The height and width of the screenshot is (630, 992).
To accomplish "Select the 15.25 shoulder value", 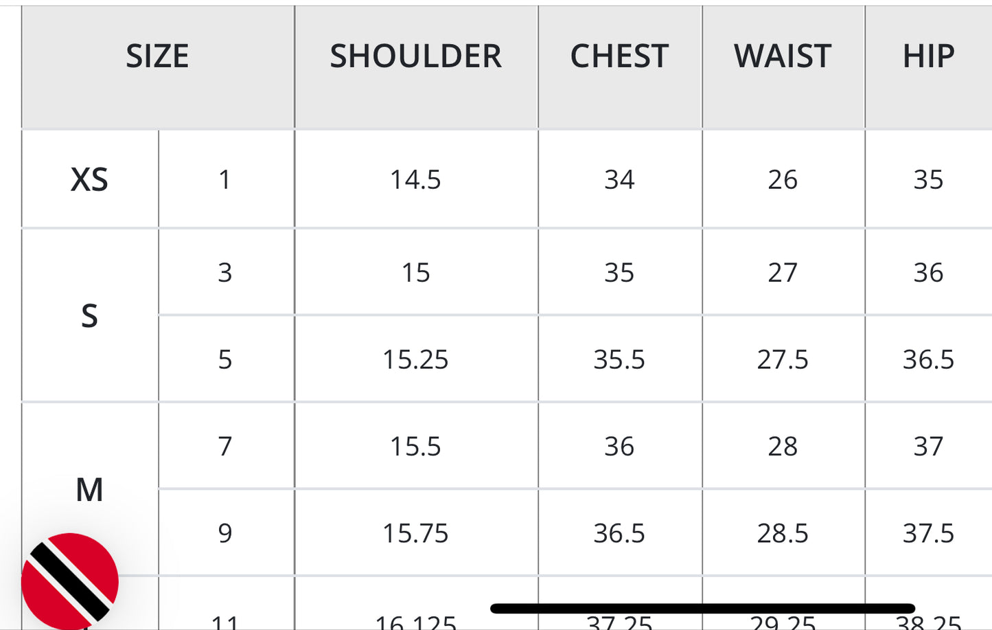I will coord(415,359).
